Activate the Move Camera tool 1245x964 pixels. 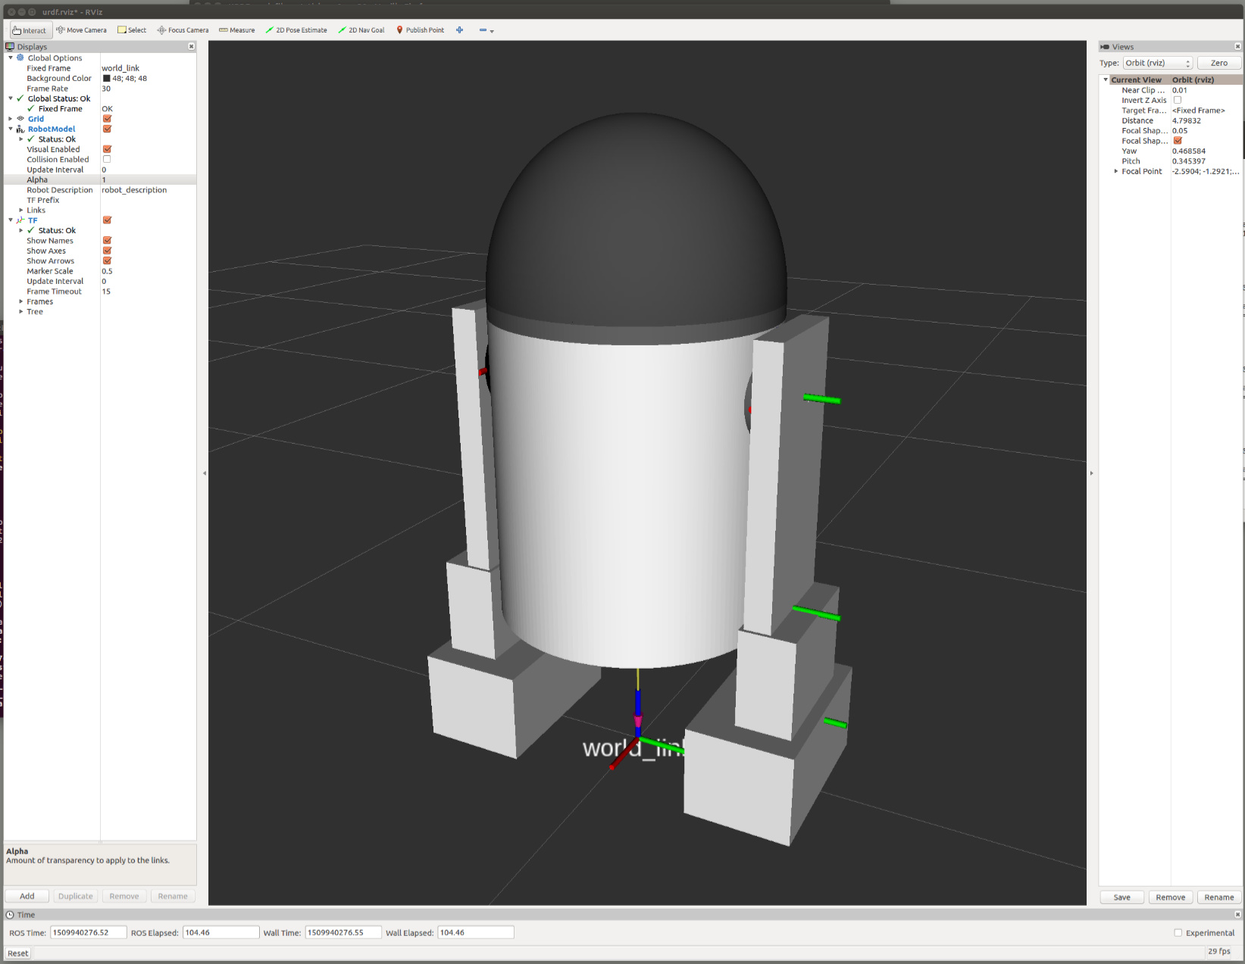(x=81, y=30)
